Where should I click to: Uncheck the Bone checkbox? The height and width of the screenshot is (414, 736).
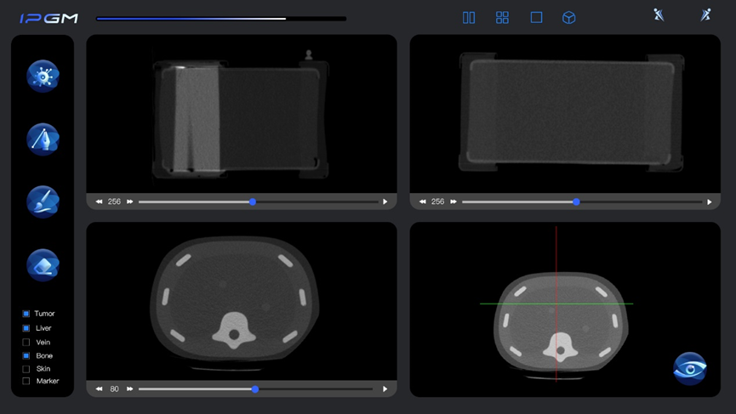26,356
